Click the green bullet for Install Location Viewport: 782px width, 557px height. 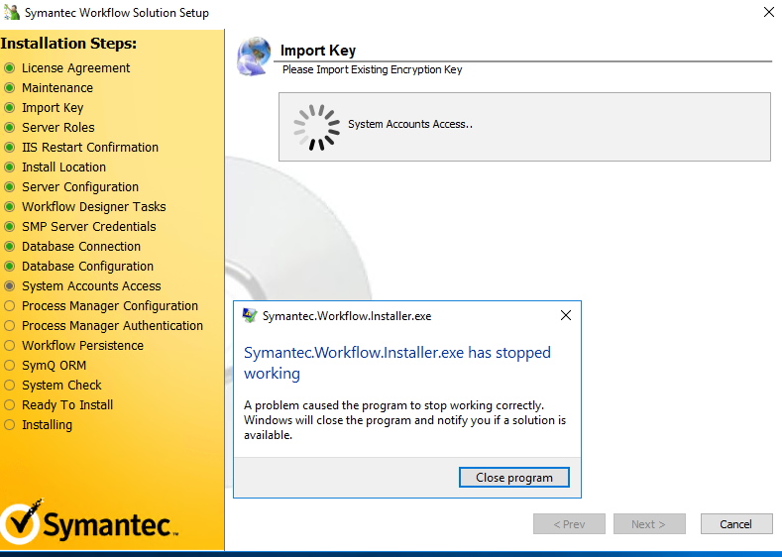point(10,167)
